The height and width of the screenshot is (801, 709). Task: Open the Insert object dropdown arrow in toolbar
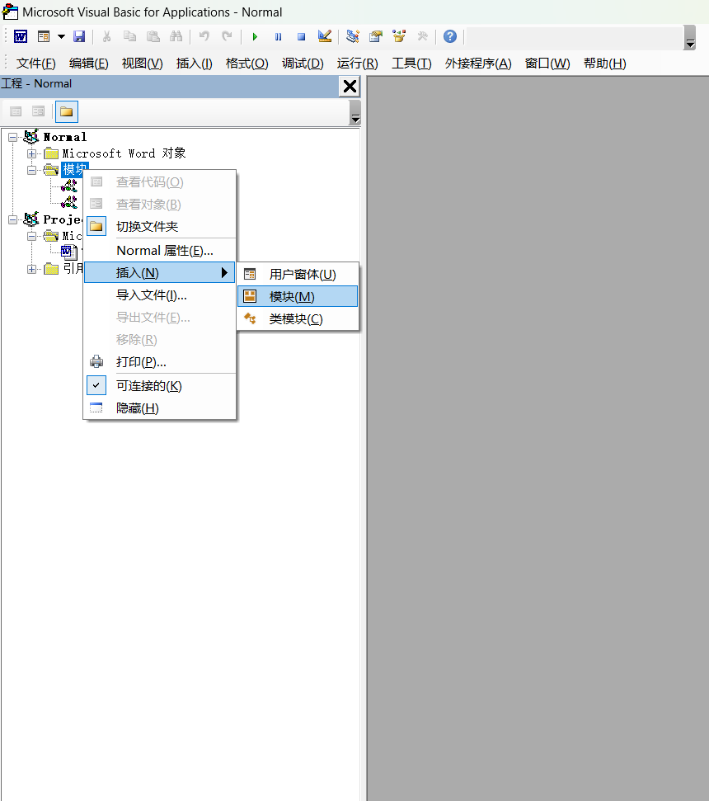tap(61, 37)
